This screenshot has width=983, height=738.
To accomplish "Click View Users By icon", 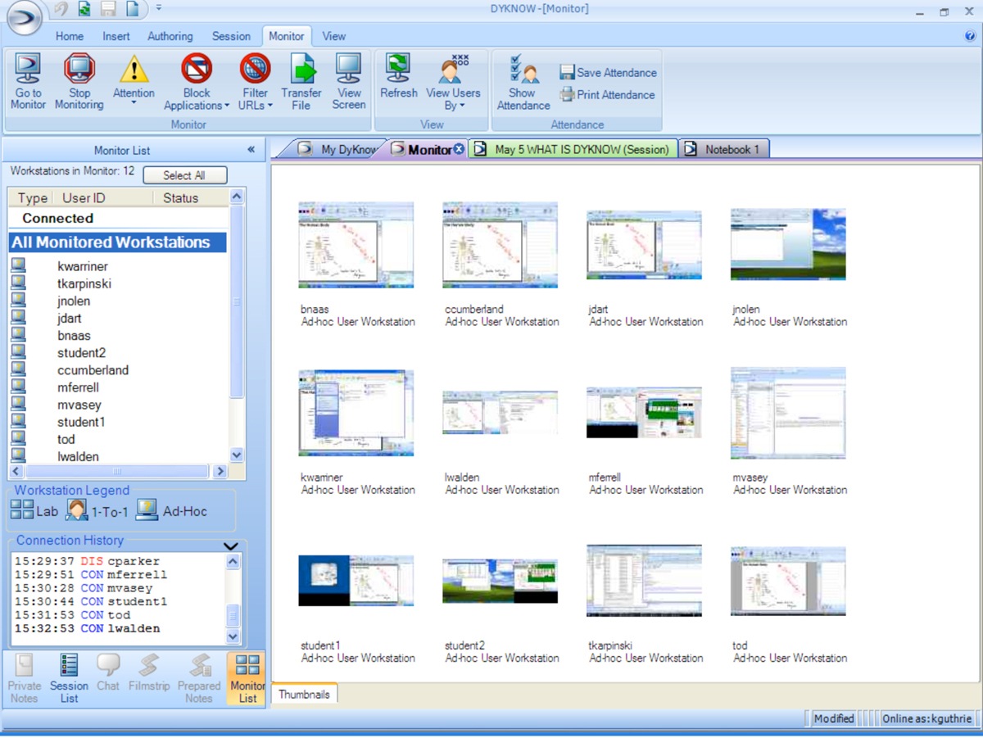I will [x=453, y=69].
